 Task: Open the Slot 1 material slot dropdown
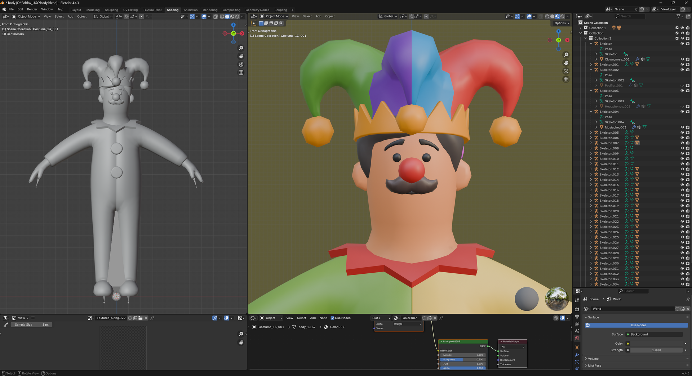pos(381,318)
